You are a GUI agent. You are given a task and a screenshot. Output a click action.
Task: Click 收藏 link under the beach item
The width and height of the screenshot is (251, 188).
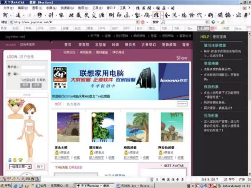146,158
